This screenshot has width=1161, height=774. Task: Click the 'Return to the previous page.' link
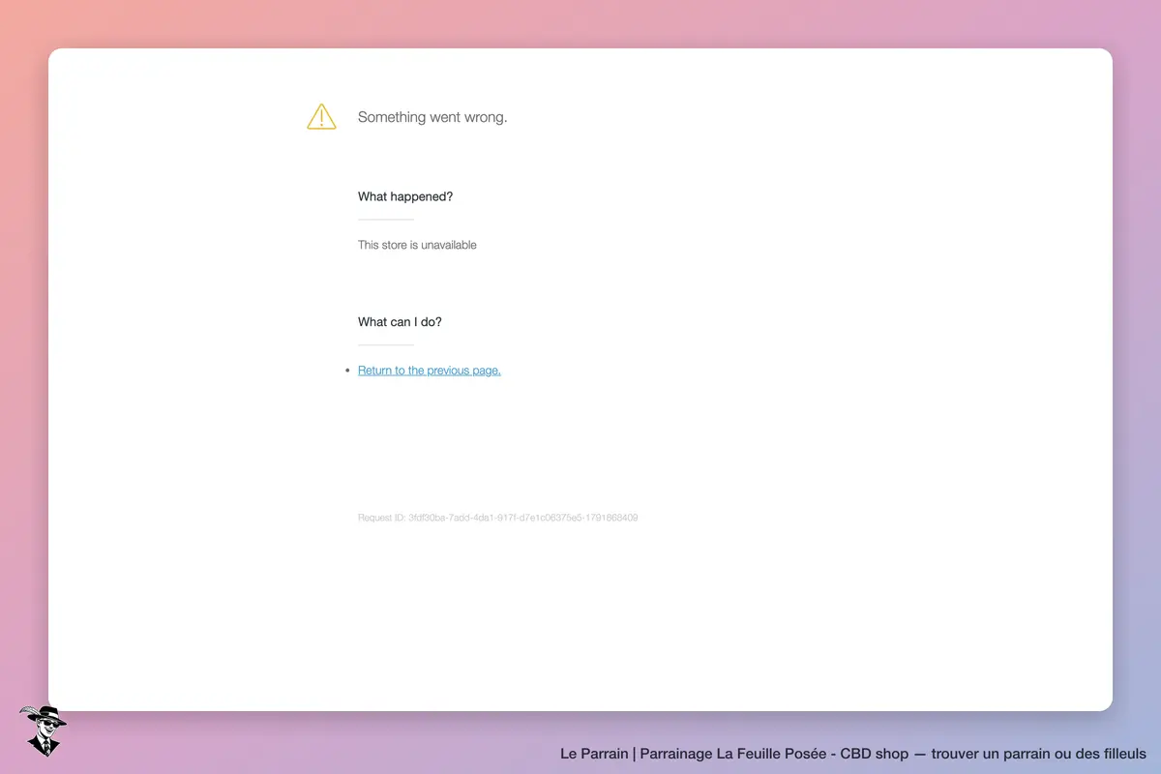tap(430, 371)
